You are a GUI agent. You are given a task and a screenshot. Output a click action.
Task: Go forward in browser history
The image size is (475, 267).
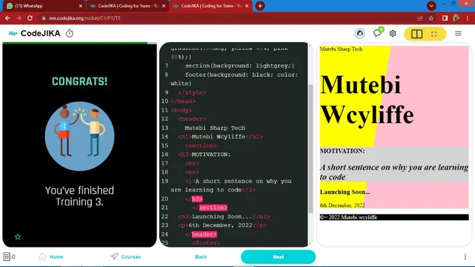[x=19, y=18]
